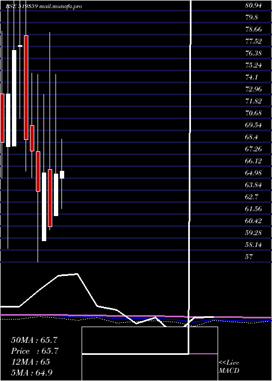This screenshot has height=381, width=272.
Task: Click the 69.54 price axis label
Action: pos(254,125)
